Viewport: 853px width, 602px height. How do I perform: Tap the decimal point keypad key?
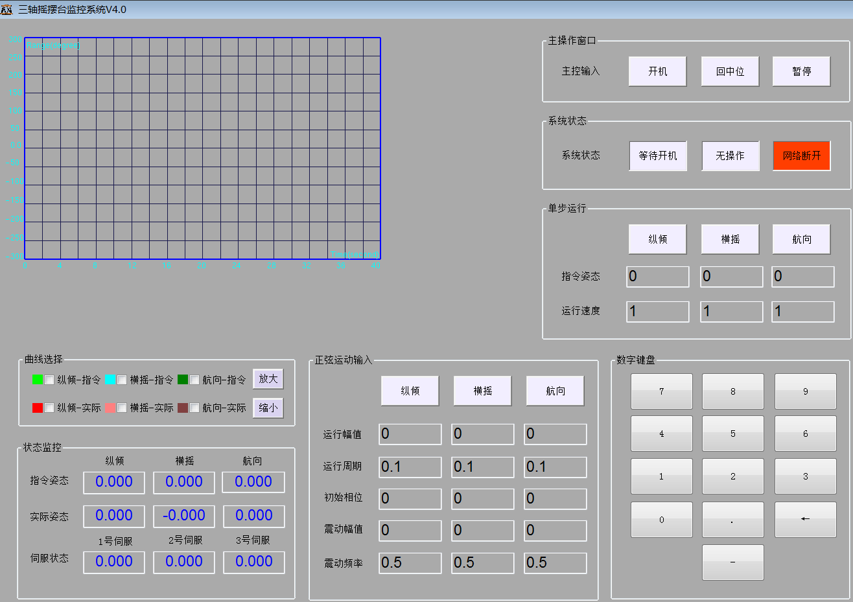[x=732, y=520]
